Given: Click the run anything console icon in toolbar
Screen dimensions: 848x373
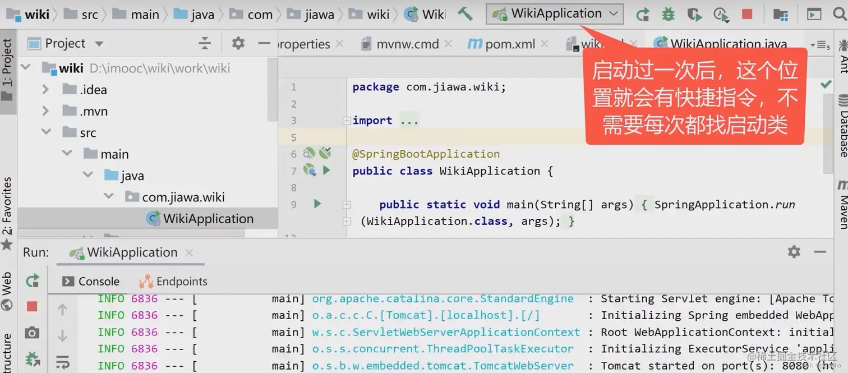Looking at the screenshot, I should [814, 15].
